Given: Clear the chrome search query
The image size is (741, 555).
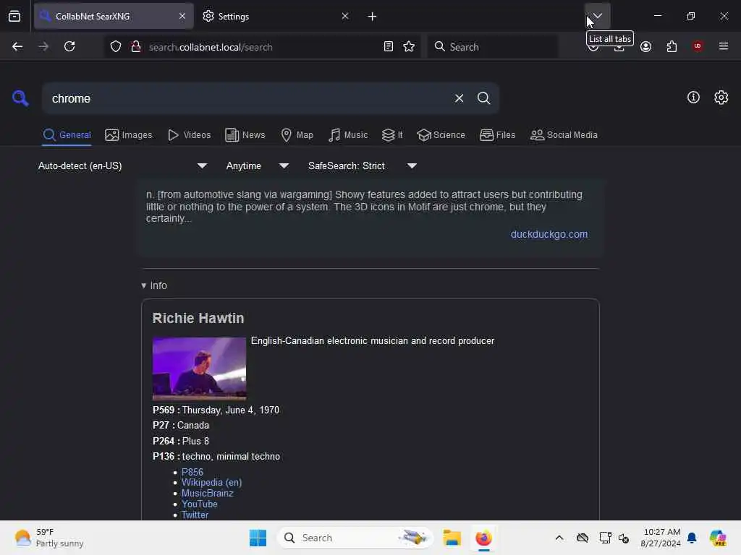Looking at the screenshot, I should coord(459,98).
